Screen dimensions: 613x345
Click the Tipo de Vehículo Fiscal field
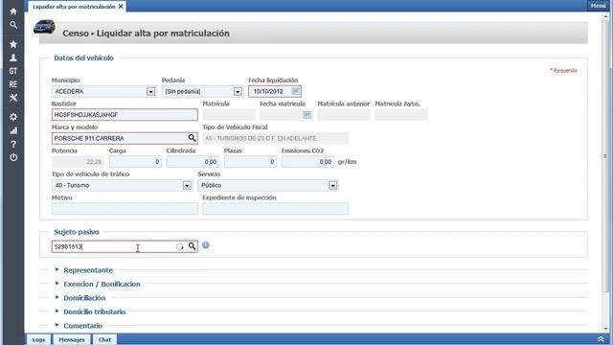275,138
